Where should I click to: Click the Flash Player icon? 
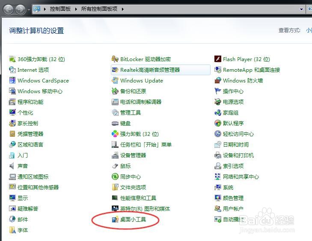218,59
